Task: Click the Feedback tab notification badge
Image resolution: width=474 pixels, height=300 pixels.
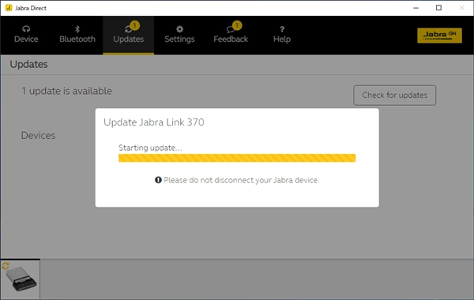Action: pos(237,25)
